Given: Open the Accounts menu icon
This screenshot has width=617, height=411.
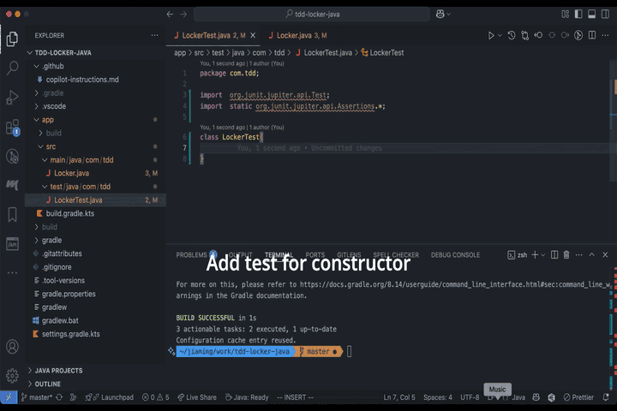Looking at the screenshot, I should pos(12,347).
